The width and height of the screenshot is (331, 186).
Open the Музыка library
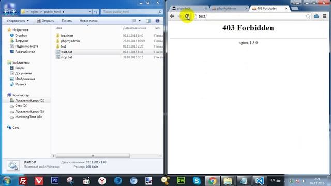click(21, 84)
